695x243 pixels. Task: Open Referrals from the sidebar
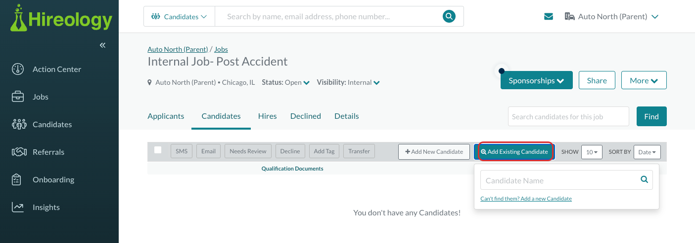pyautogui.click(x=38, y=152)
